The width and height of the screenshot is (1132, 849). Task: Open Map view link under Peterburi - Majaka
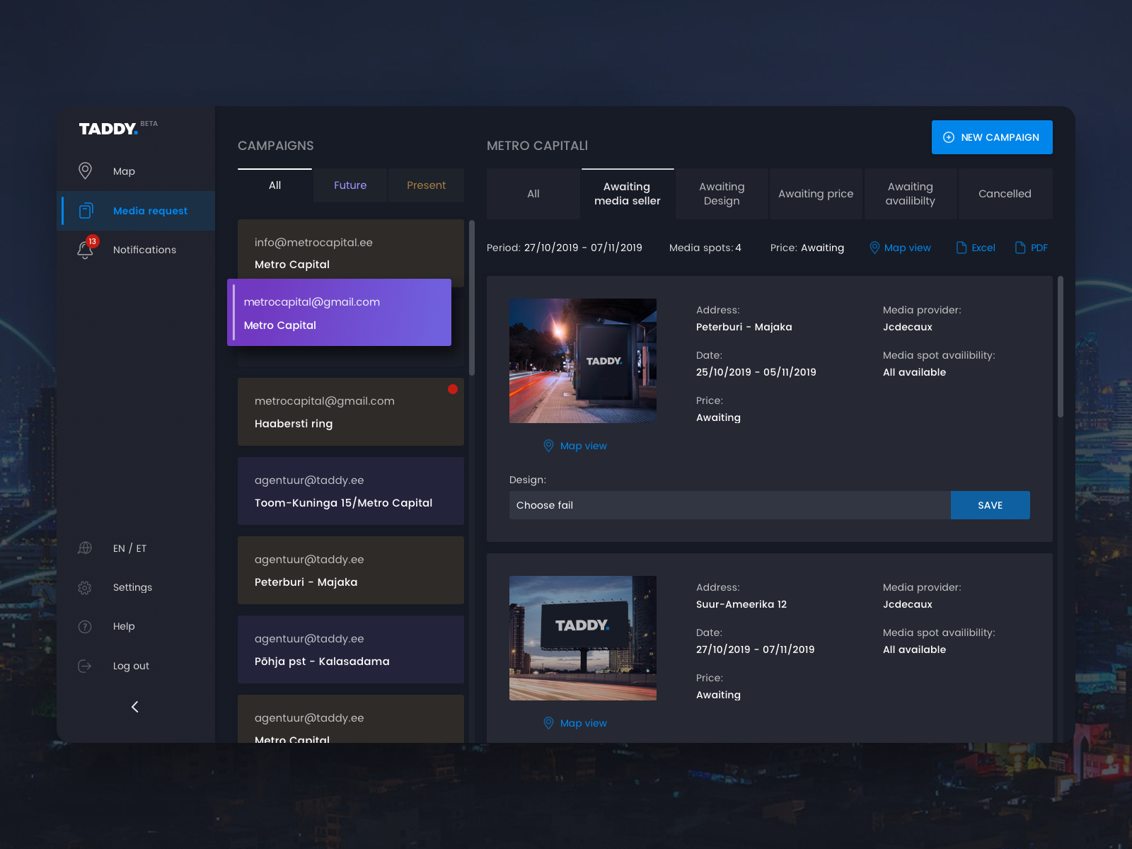coord(584,446)
